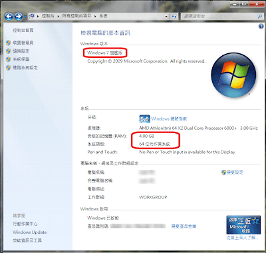
Task: Expand arrow after 所有控制台項目 in breadcrumb
Action: click(95, 16)
